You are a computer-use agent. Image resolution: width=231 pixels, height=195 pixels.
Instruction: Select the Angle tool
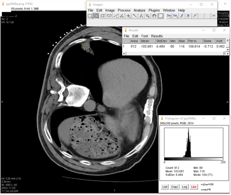122,16
